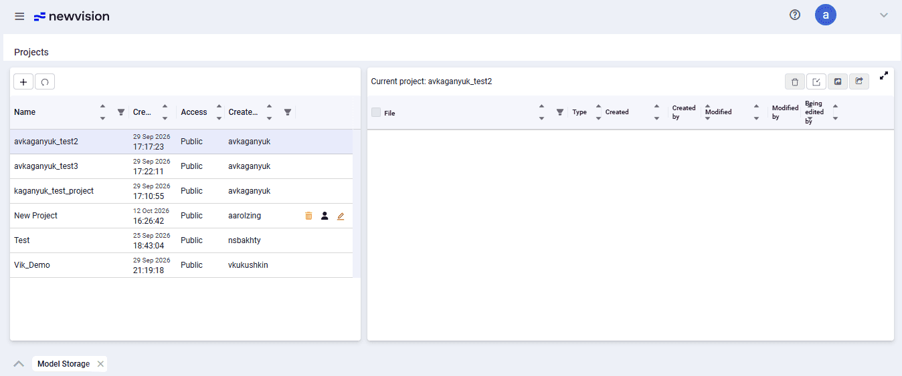Screen dimensions: 902x376
Task: Click the 17:22:11 creation time cell
Action: (x=149, y=172)
